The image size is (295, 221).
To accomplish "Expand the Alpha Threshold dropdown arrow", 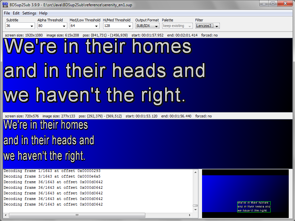I will [64, 26].
